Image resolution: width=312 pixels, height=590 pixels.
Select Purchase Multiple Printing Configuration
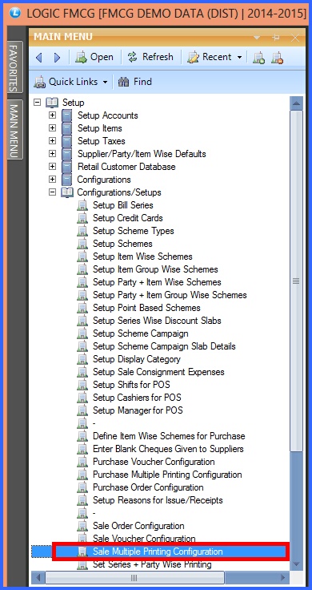(x=167, y=475)
